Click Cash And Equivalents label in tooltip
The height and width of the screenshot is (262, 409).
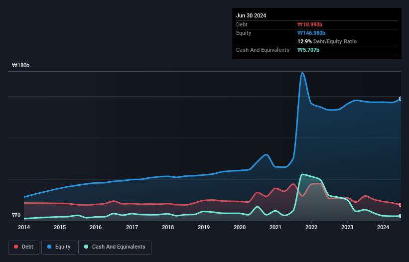(x=263, y=50)
